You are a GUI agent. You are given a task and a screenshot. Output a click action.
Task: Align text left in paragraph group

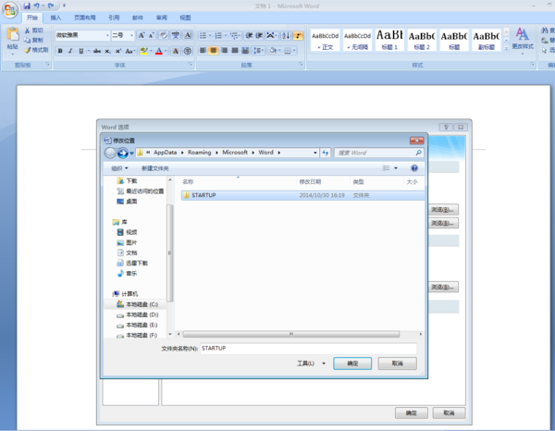(x=203, y=50)
